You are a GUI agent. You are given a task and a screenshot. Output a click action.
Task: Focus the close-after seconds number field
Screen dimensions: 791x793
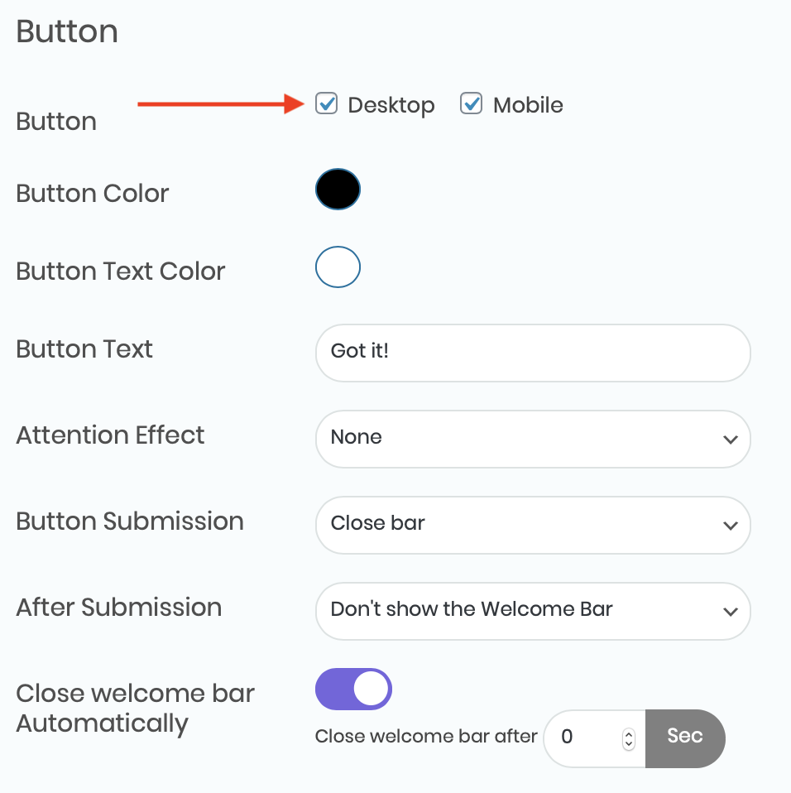[x=584, y=737]
